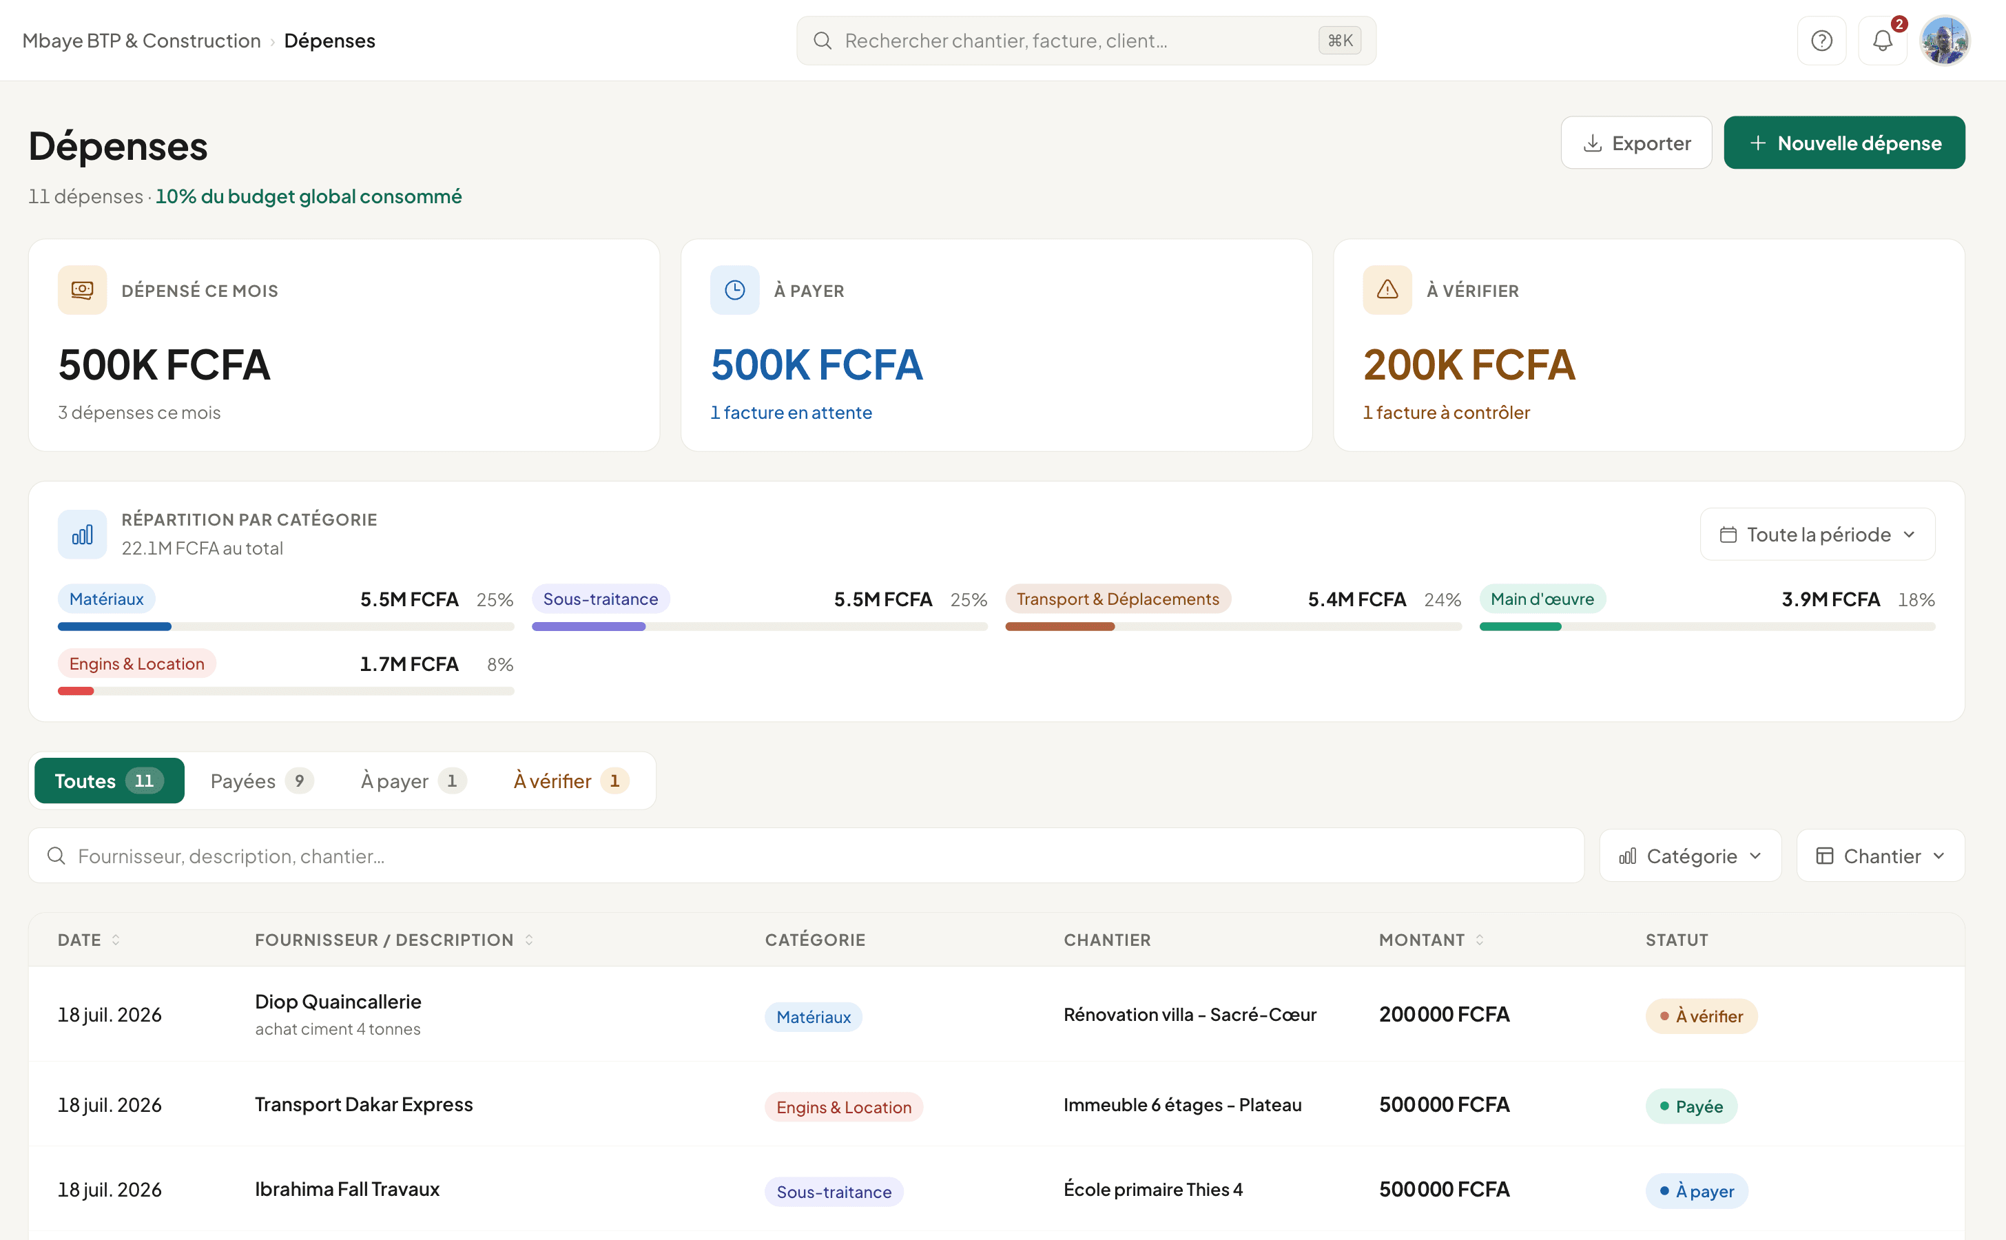Viewport: 2006px width, 1240px height.
Task: Click the À vérifier warning triangle icon
Action: [x=1387, y=289]
